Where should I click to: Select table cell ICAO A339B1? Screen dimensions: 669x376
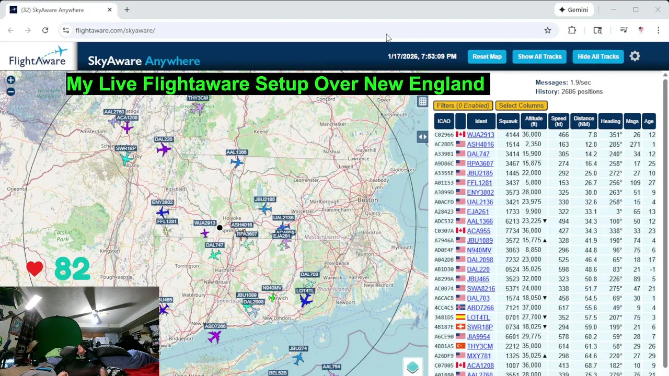(x=444, y=154)
